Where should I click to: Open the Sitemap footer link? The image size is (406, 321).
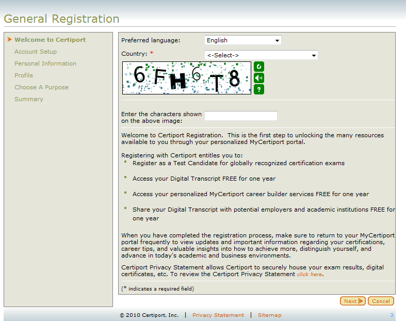coord(269,315)
